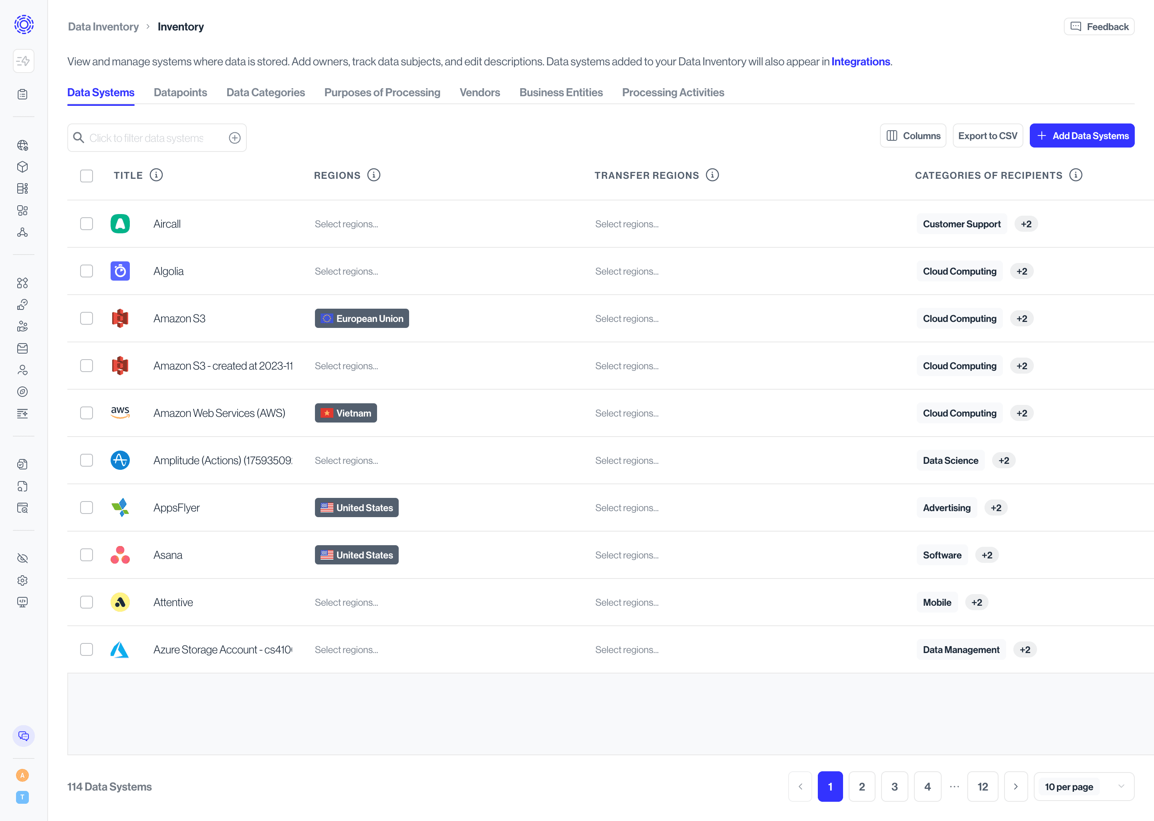Screen dimensions: 1154x821
Task: Click the orange 'A' avatar
Action: tap(23, 776)
